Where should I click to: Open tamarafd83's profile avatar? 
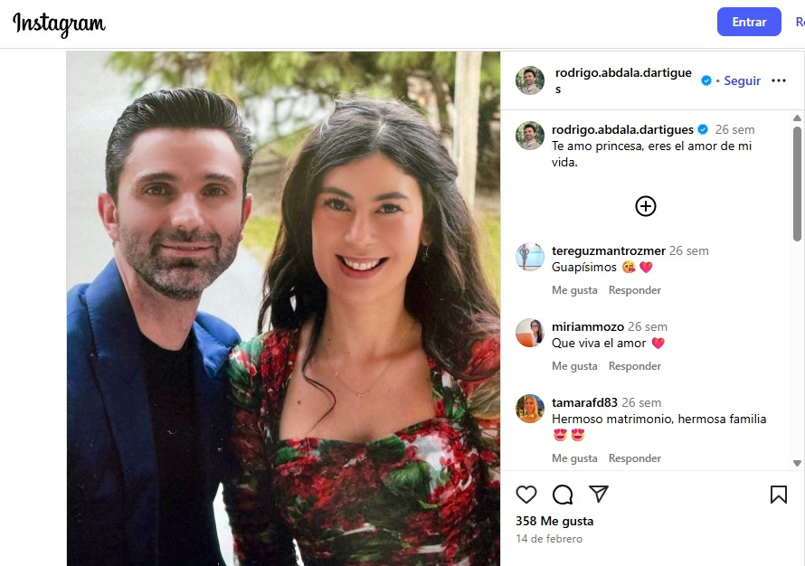tap(530, 409)
